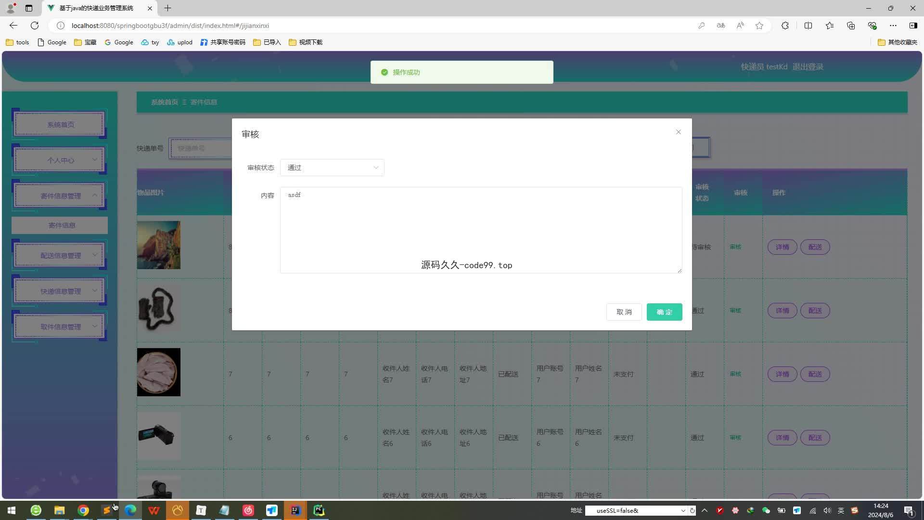The image size is (924, 520).
Task: Open volume control in system tray
Action: [x=827, y=510]
